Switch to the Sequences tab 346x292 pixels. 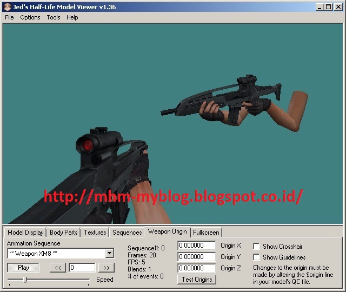(x=127, y=233)
